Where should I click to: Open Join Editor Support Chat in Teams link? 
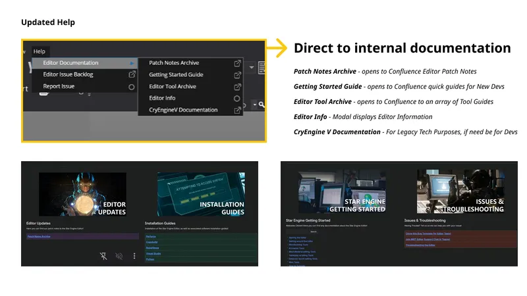click(x=428, y=239)
